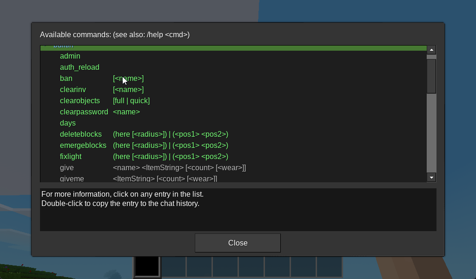Click the command list scrollbar thumb
The height and width of the screenshot is (279, 476).
[x=431, y=76]
